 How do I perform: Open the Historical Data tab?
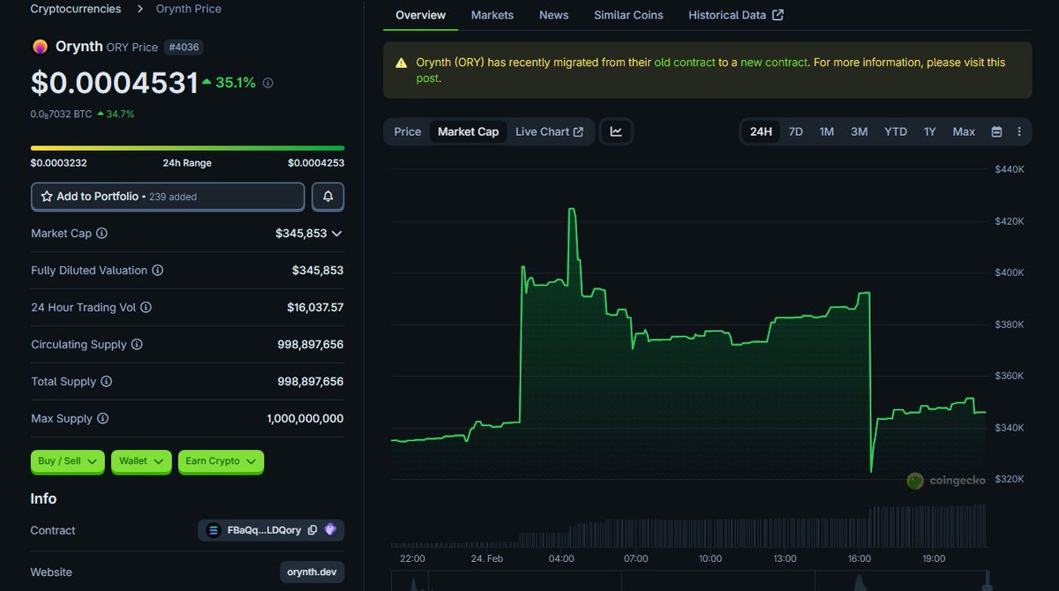click(x=736, y=15)
